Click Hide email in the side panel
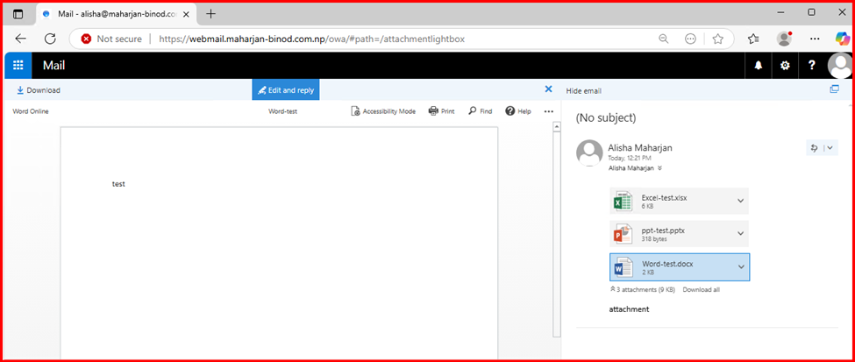The image size is (855, 362). coord(584,91)
